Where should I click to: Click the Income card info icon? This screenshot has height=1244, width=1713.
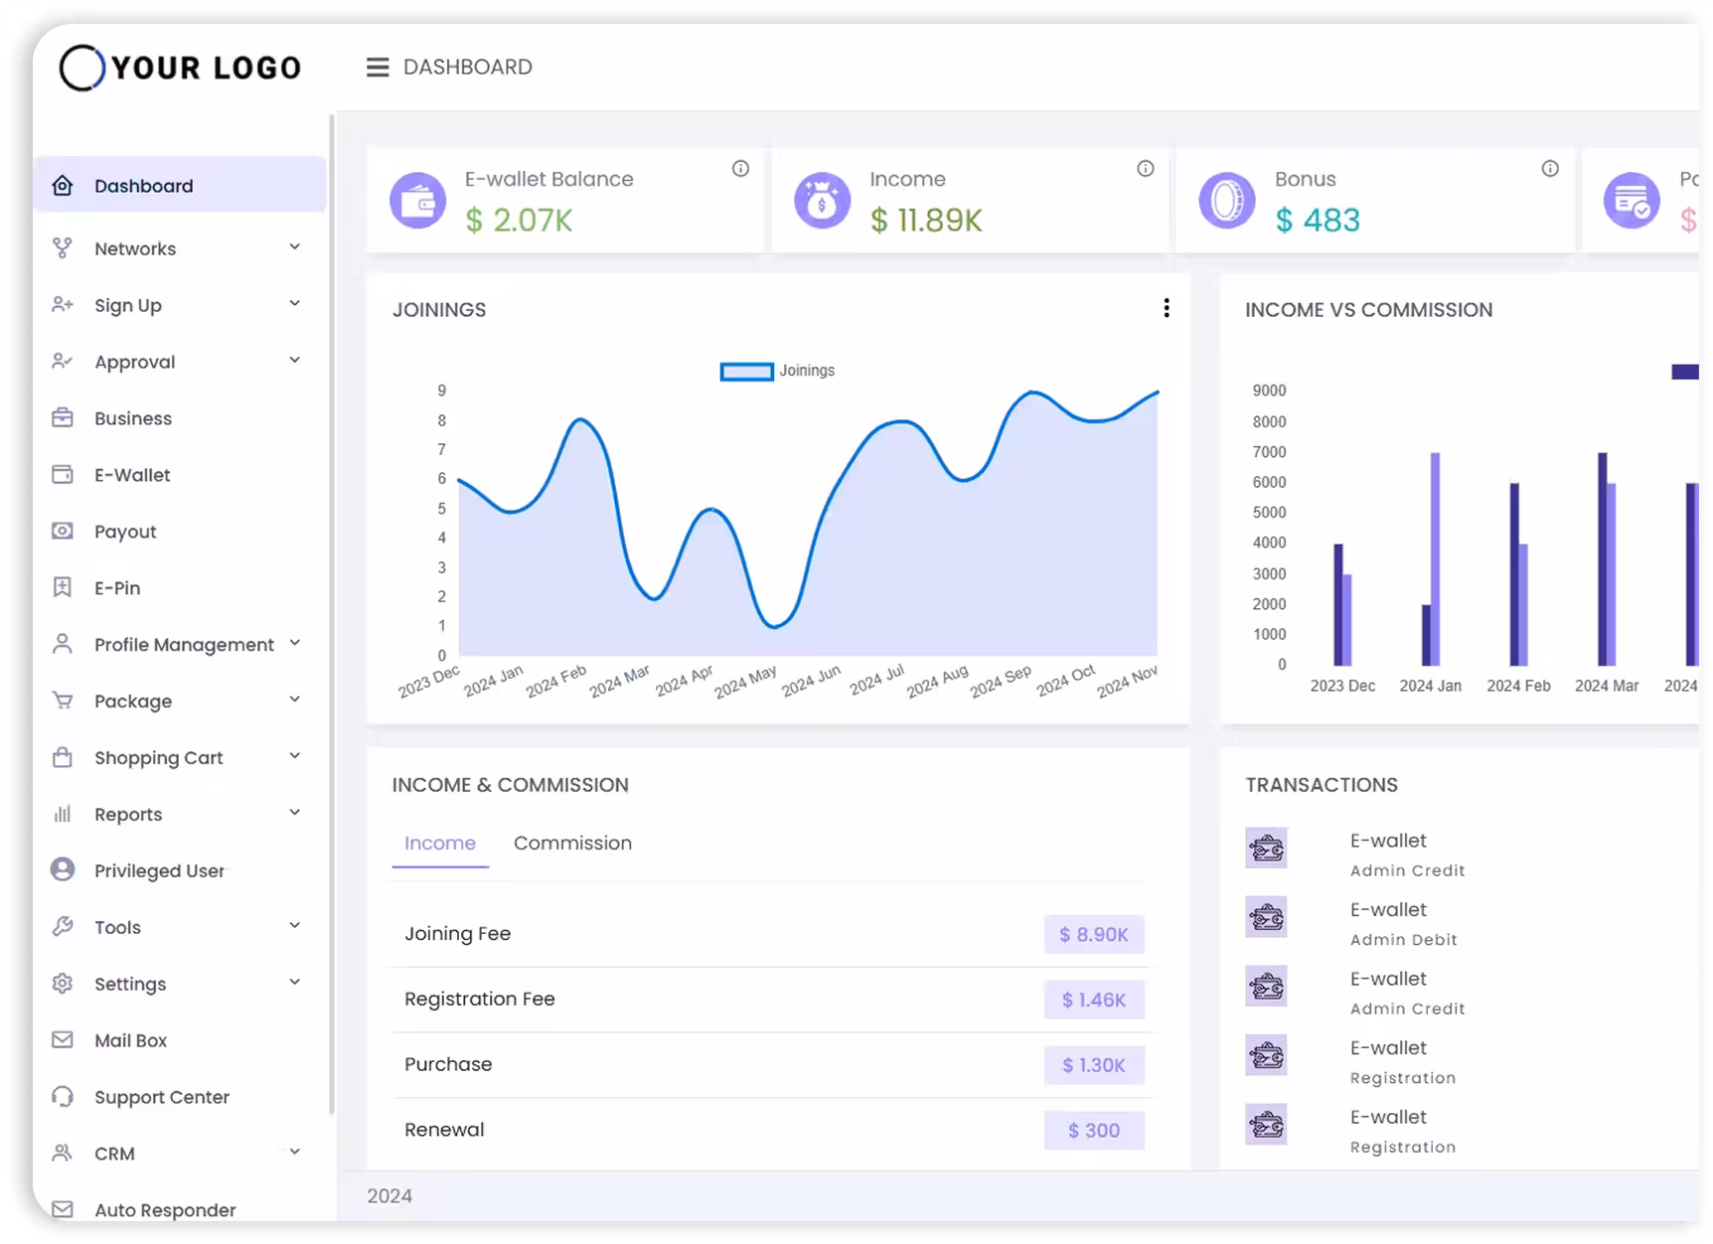click(x=1145, y=169)
